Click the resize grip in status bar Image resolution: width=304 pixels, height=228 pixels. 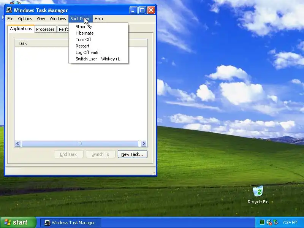154,173
